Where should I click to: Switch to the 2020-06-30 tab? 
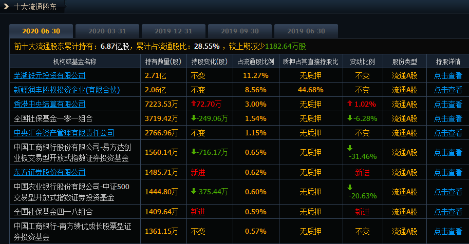click(41, 31)
